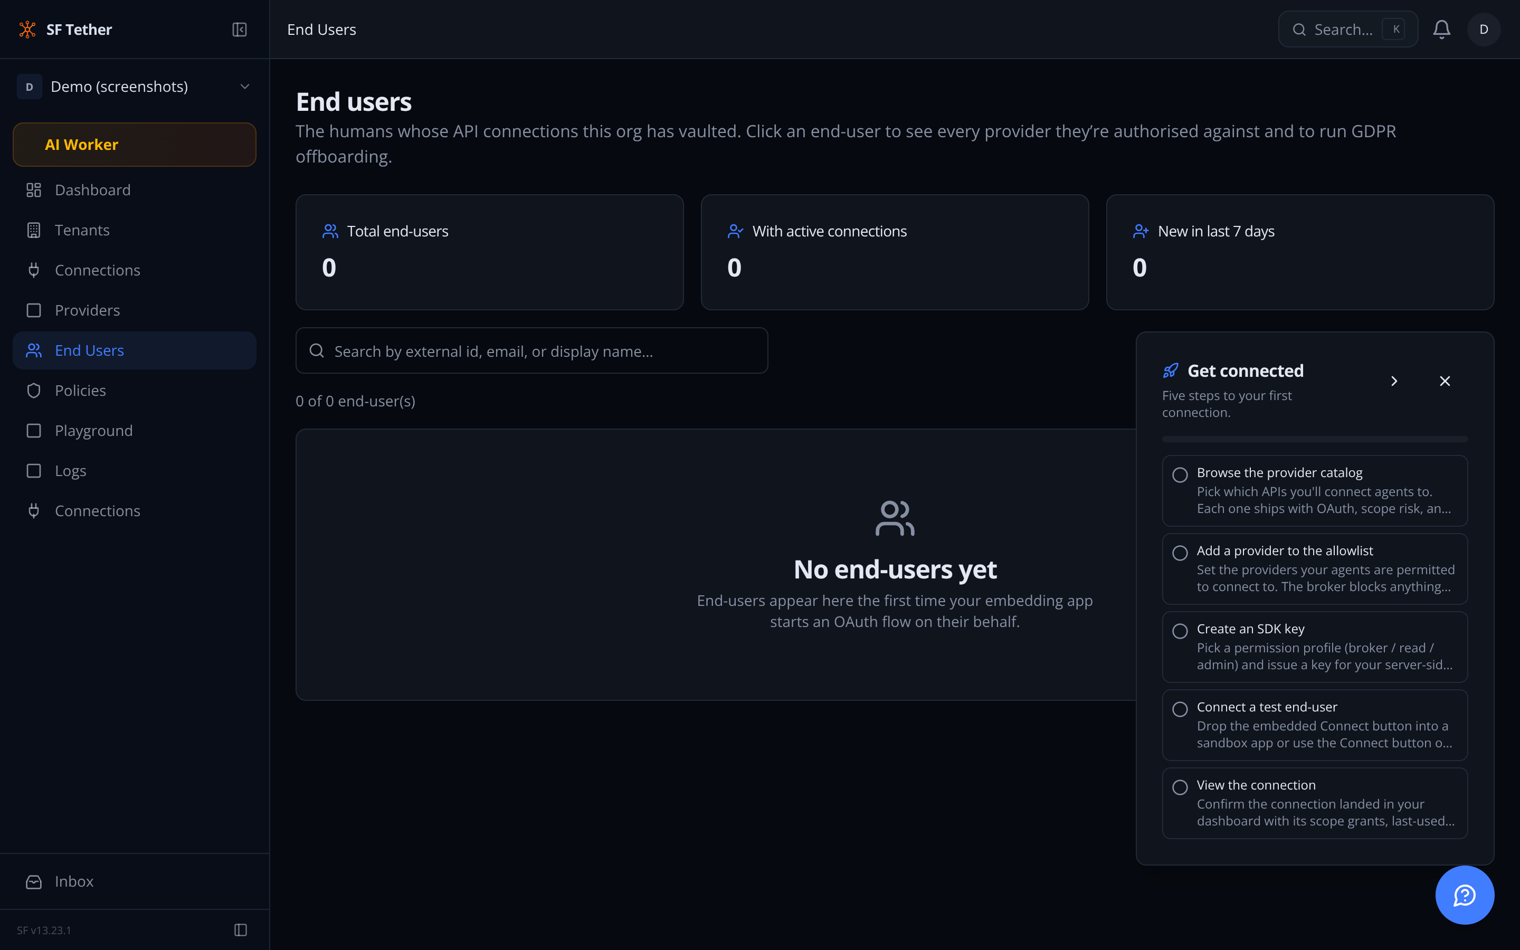Screen dimensions: 1520x950
Task: Open the Playground section
Action: coord(135,431)
